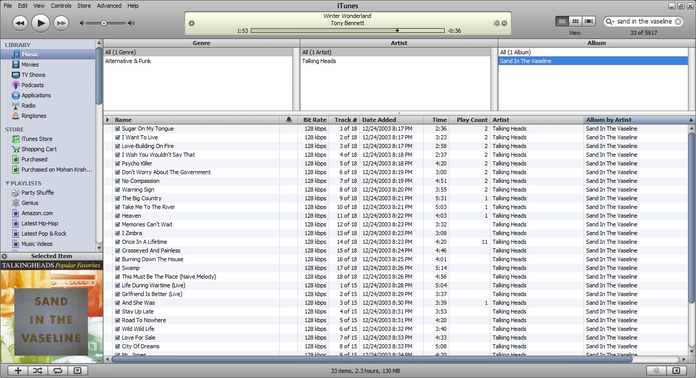696x378 pixels.
Task: Toggle shuffle button in bottom bar
Action: 38,371
